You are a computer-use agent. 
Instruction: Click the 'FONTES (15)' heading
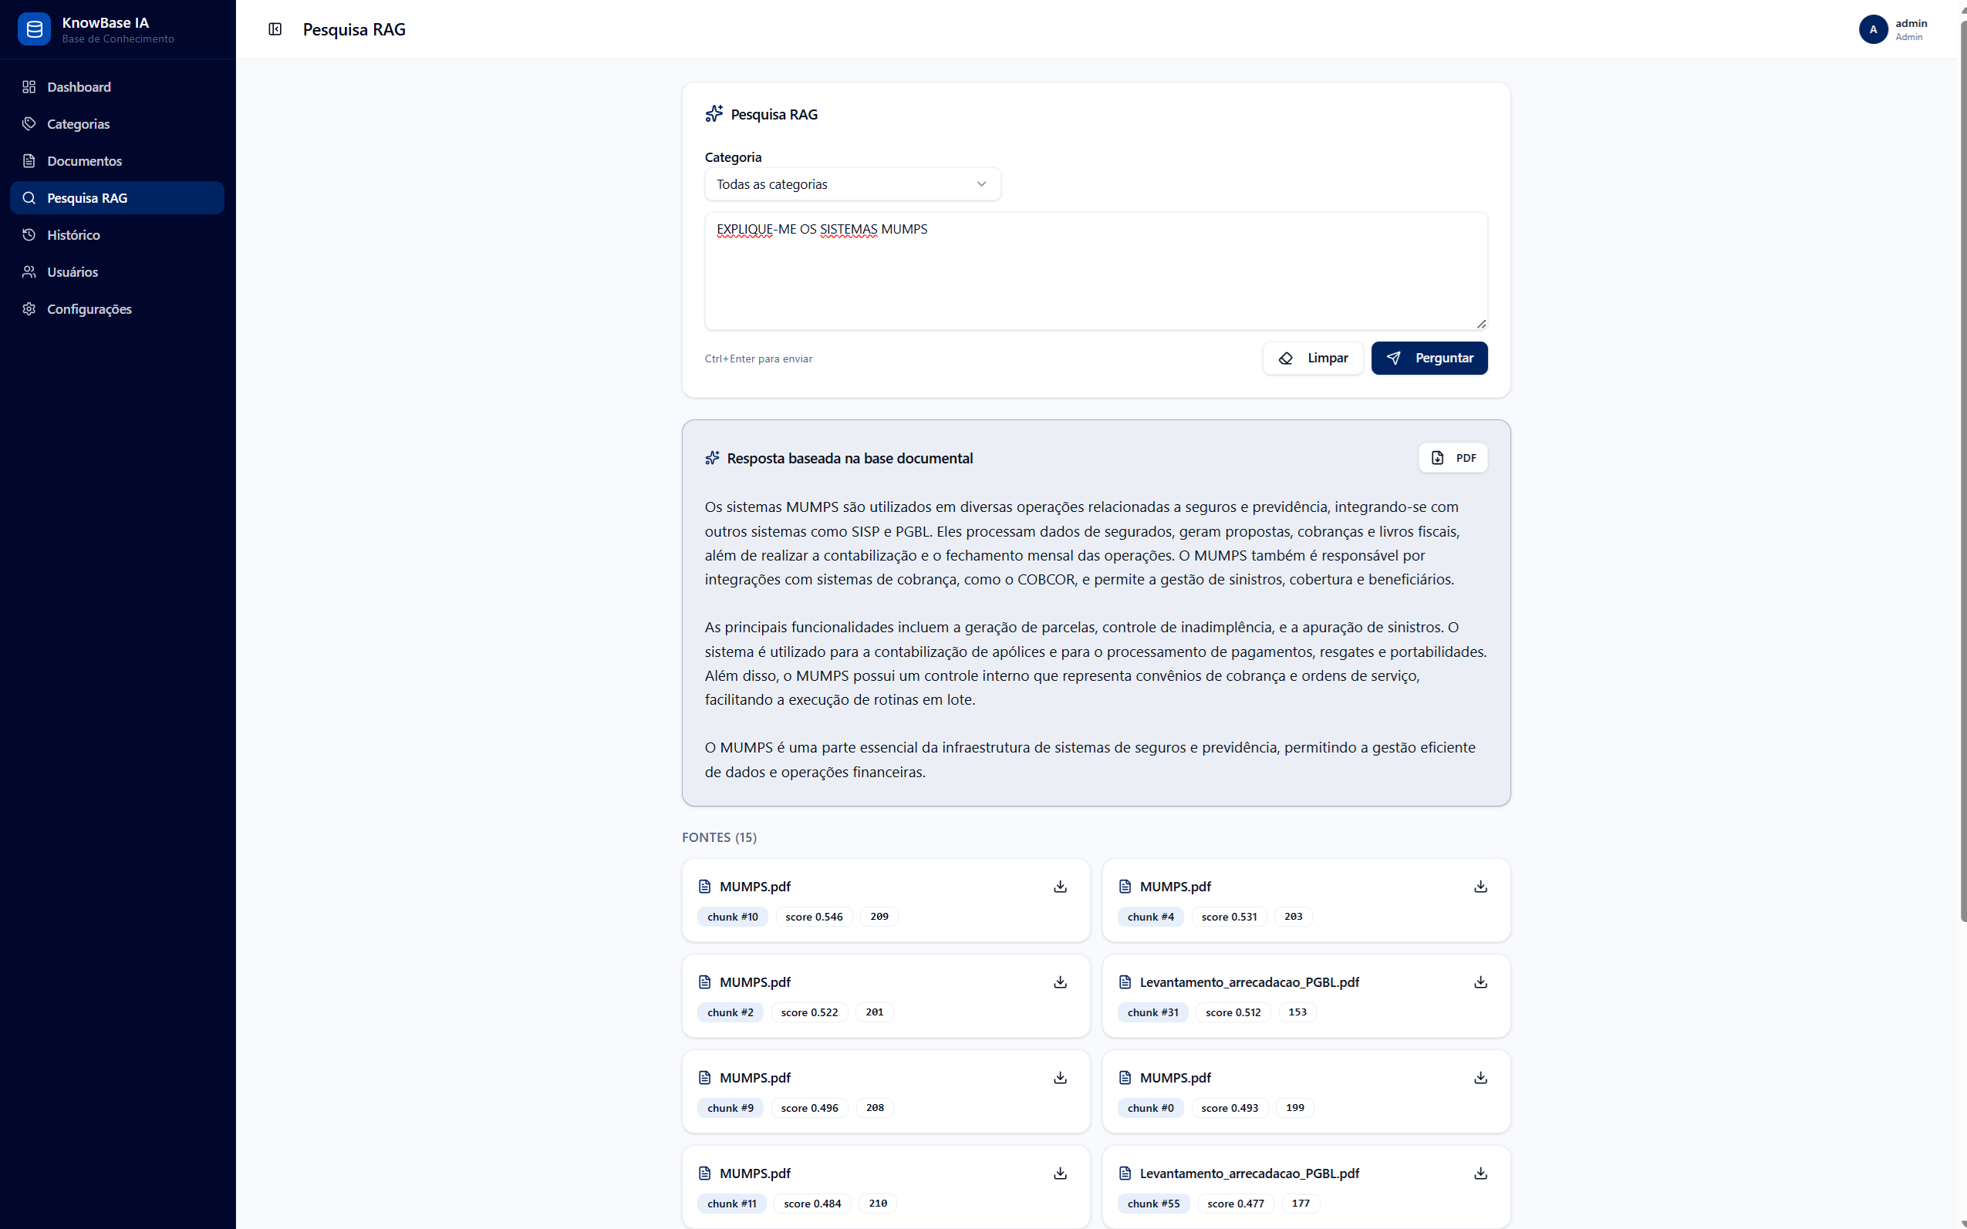[x=720, y=837]
